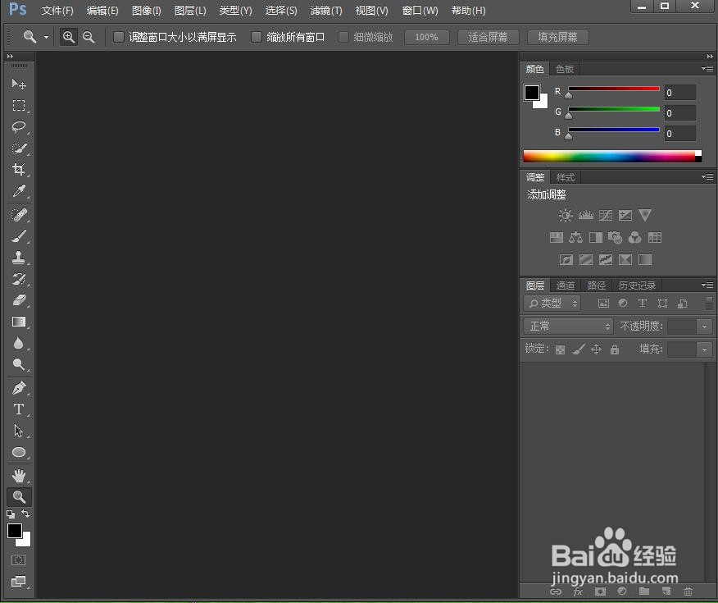Select the Brush tool
The image size is (718, 603).
click(x=19, y=236)
